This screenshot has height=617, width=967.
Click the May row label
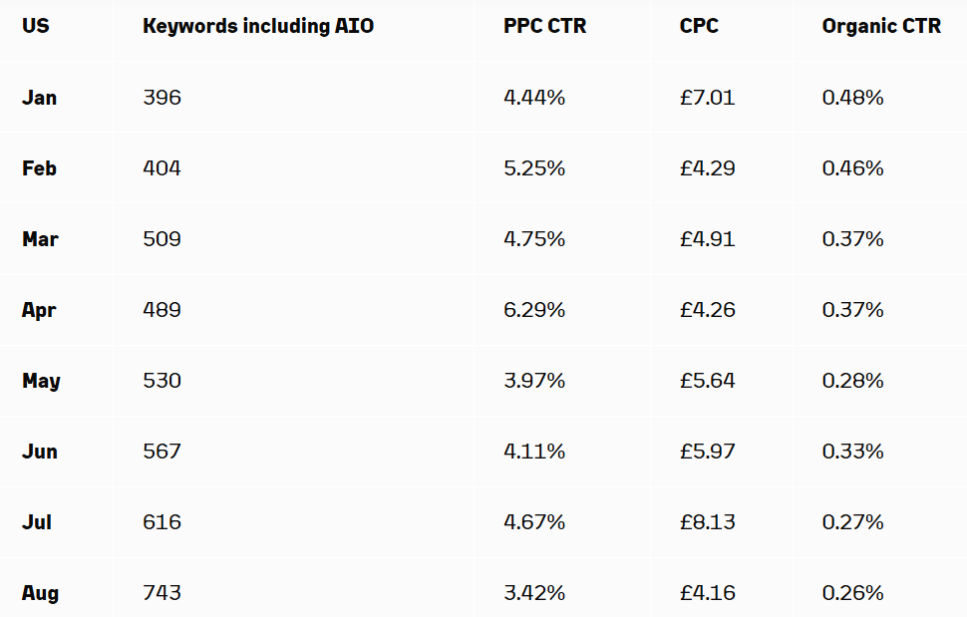[x=41, y=381]
